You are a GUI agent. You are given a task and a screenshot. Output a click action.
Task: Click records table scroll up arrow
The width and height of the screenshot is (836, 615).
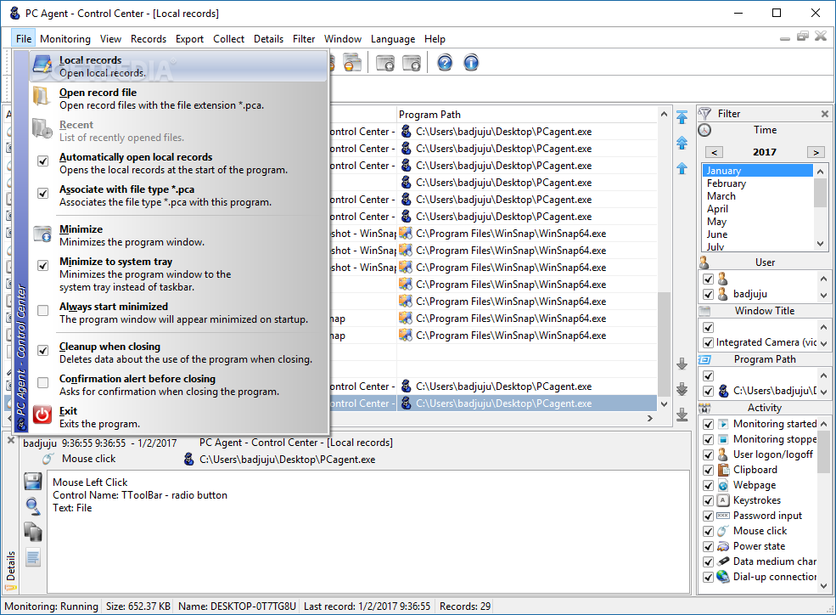point(664,114)
